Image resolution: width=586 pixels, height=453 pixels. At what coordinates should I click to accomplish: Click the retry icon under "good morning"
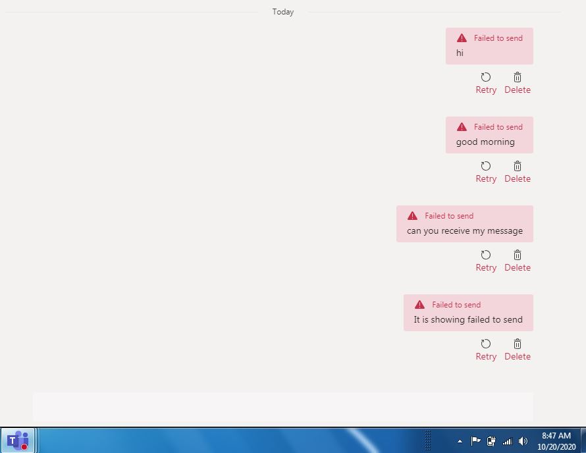click(485, 166)
